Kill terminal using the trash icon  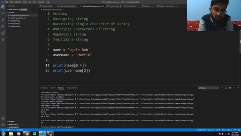pos(230,88)
